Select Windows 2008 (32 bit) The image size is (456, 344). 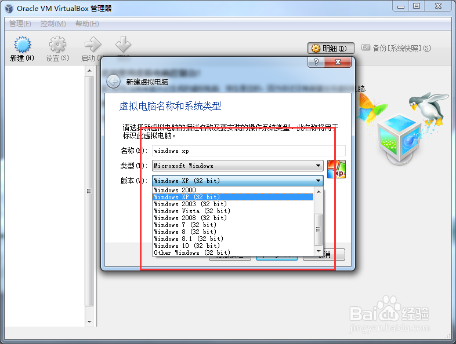pyautogui.click(x=233, y=218)
